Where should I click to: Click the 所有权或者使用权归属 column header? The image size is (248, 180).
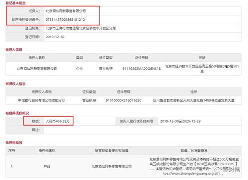tap(112, 151)
